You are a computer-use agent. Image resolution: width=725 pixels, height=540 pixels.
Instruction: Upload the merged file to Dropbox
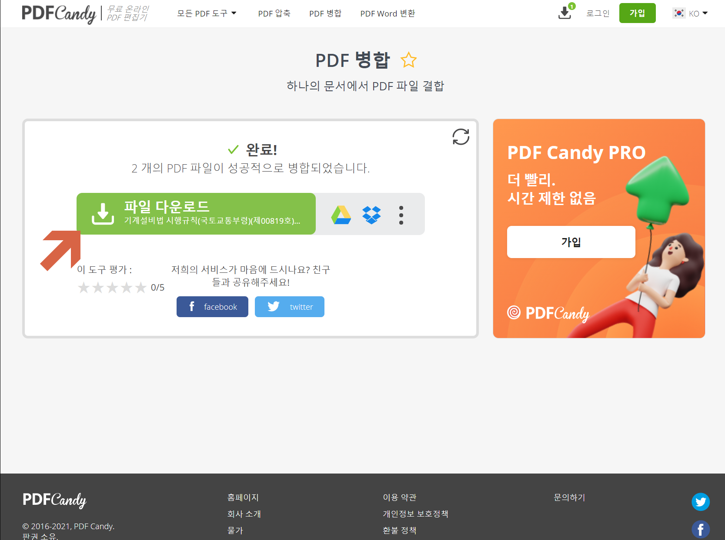pyautogui.click(x=372, y=214)
